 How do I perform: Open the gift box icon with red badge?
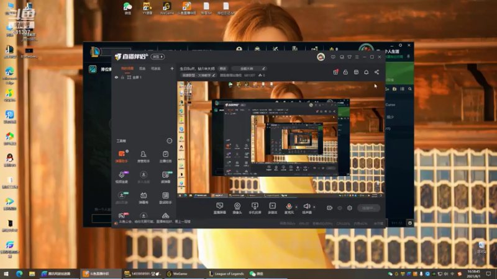pyautogui.click(x=335, y=72)
